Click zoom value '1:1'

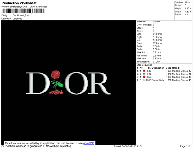click(186, 15)
